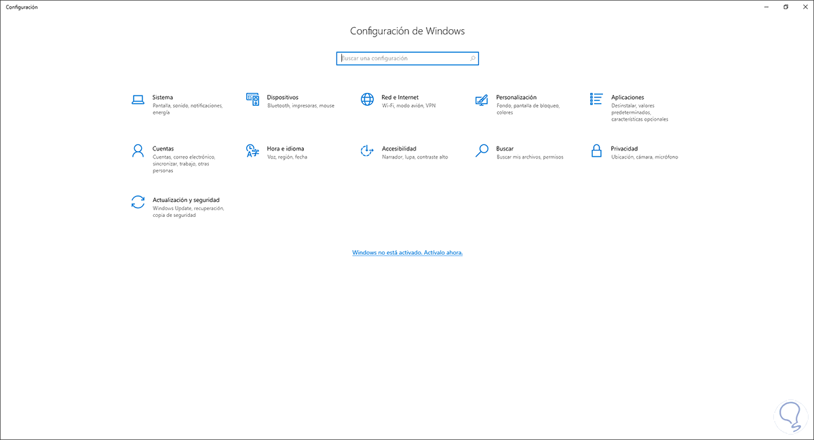Click the search magnifier inside the search box
Screen dimensions: 814x440
click(x=472, y=58)
